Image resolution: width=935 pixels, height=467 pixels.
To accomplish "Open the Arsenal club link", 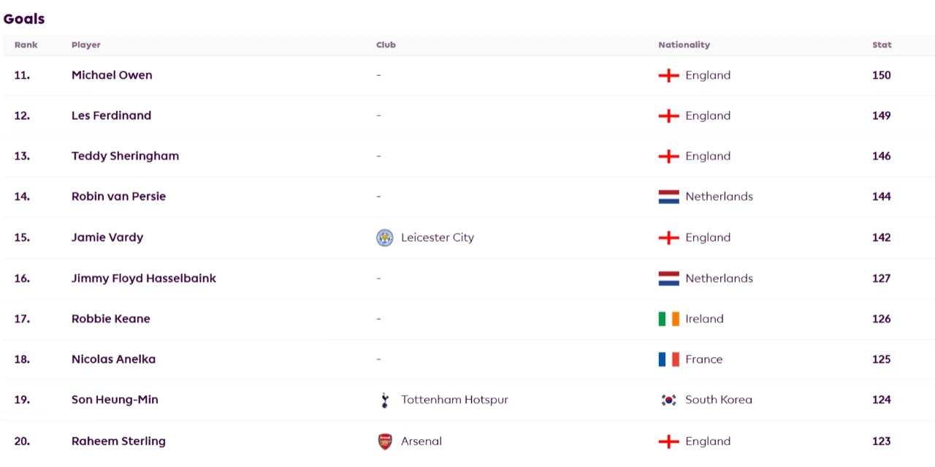I will pyautogui.click(x=421, y=441).
